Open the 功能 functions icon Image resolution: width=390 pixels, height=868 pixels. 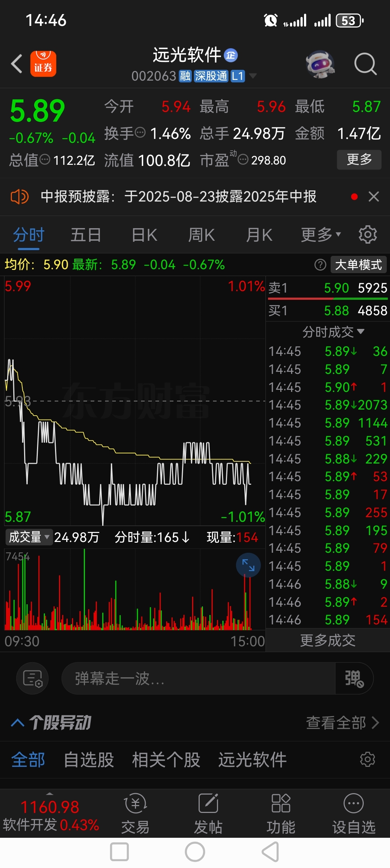coord(281,813)
